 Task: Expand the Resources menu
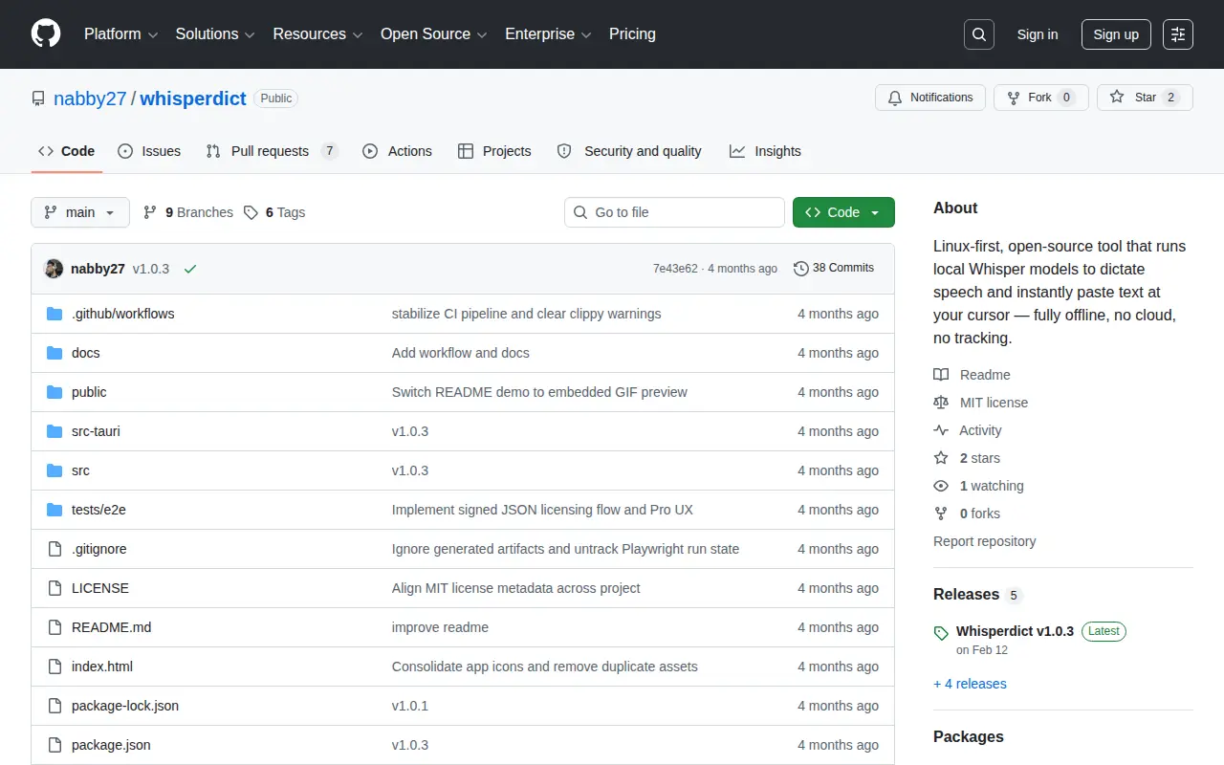click(317, 33)
